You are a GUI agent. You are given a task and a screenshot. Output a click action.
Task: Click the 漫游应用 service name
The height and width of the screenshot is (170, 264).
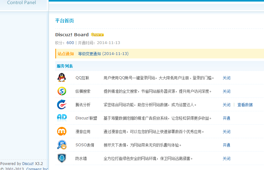coord(83,132)
